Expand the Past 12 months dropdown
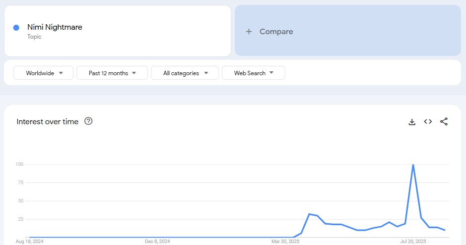 coord(112,73)
